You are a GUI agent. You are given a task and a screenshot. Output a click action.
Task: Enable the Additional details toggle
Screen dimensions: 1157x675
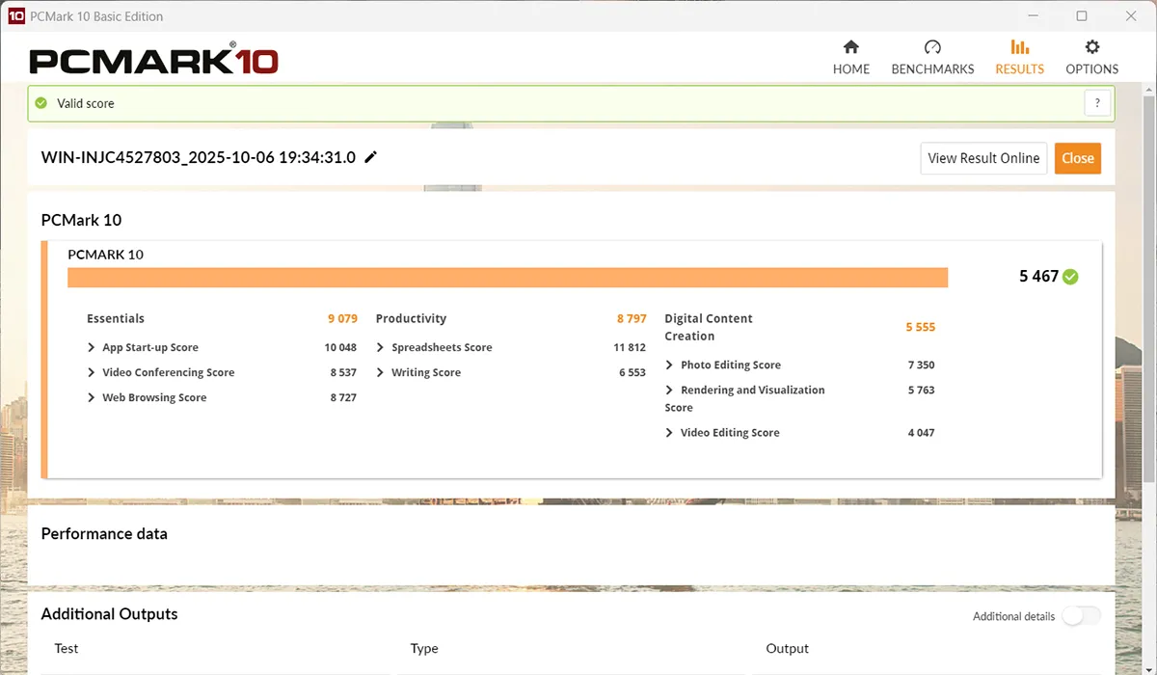pyautogui.click(x=1081, y=616)
